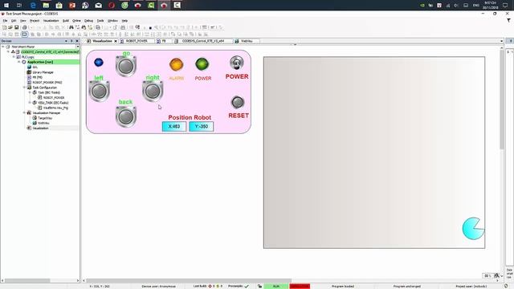This screenshot has height=289, width=514.
Task: Open the Devices panel options arrow
Action: [x=66, y=41]
